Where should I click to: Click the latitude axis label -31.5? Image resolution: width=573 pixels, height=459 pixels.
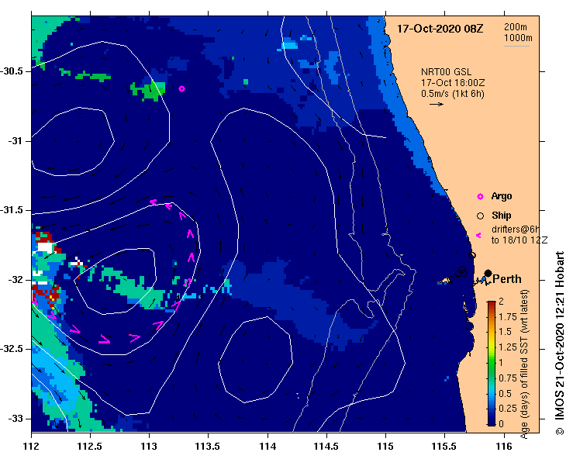pyautogui.click(x=12, y=210)
